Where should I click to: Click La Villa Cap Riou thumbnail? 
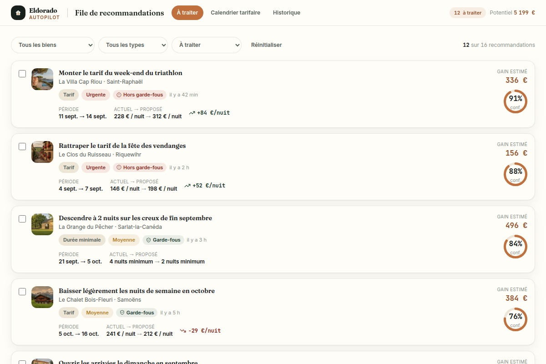click(x=42, y=79)
